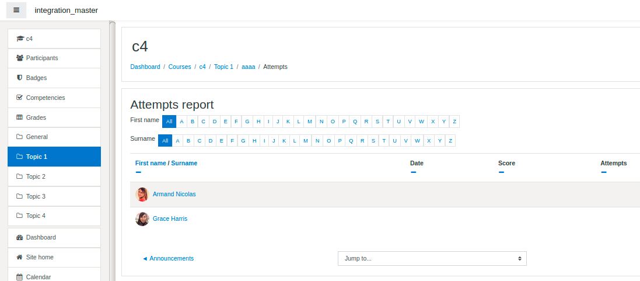Filter First name by letter Z
Viewport: 640px width, 281px height.
pyautogui.click(x=454, y=122)
